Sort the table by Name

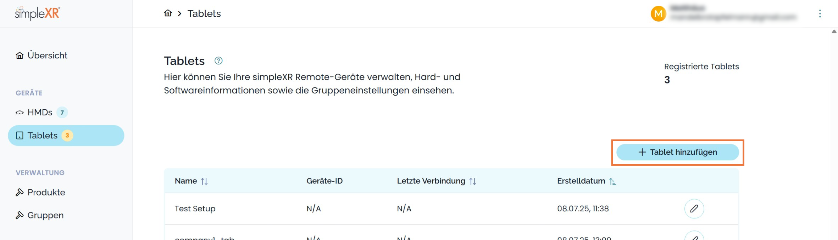tap(204, 181)
